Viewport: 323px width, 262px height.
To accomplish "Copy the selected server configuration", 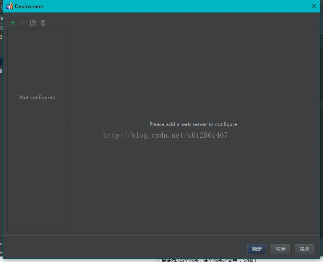I will [33, 23].
